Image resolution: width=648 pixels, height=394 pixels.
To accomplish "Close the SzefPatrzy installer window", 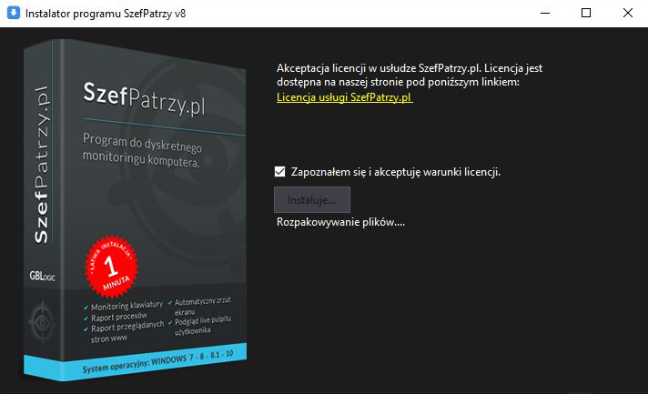I will (x=627, y=14).
